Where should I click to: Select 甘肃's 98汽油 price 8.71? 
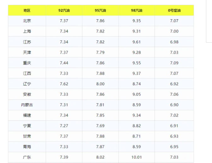pos(137,136)
